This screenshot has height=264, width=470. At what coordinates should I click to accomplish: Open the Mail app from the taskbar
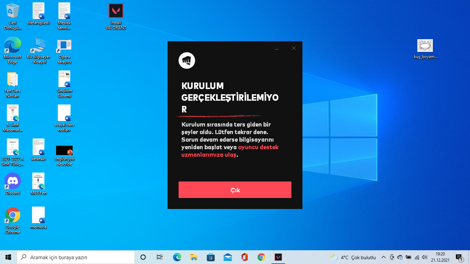coord(227,257)
